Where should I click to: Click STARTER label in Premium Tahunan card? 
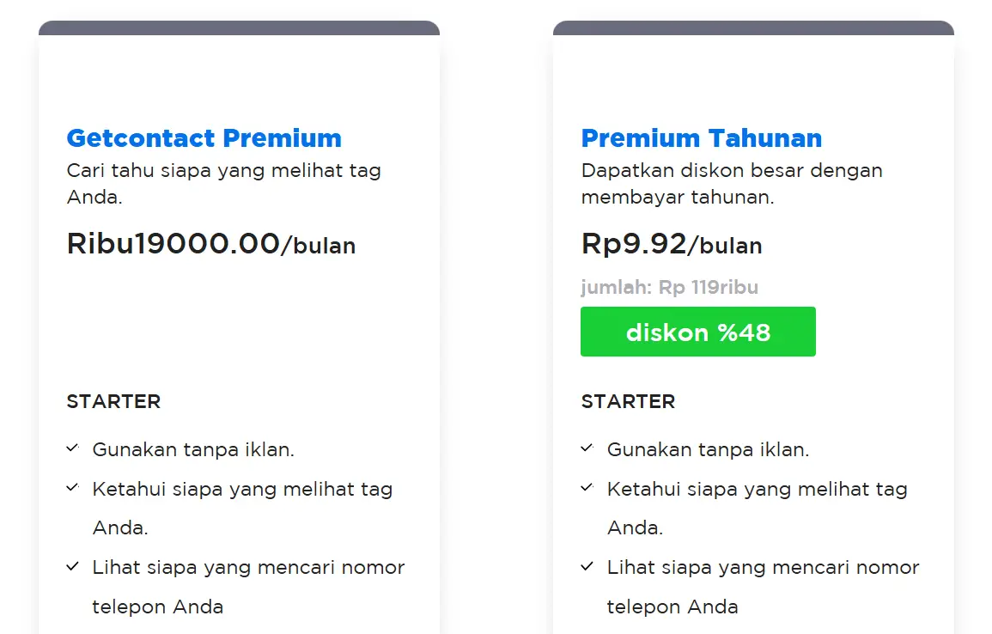(628, 401)
